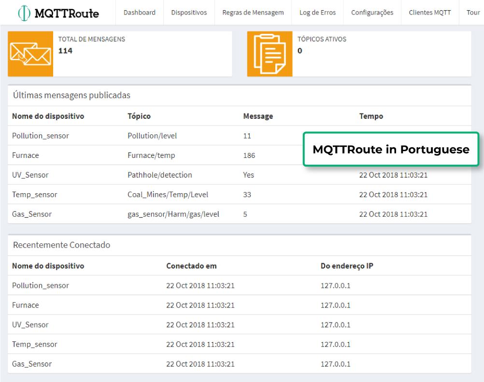
Task: Select UV_Sensor in the messages table
Action: click(30, 175)
